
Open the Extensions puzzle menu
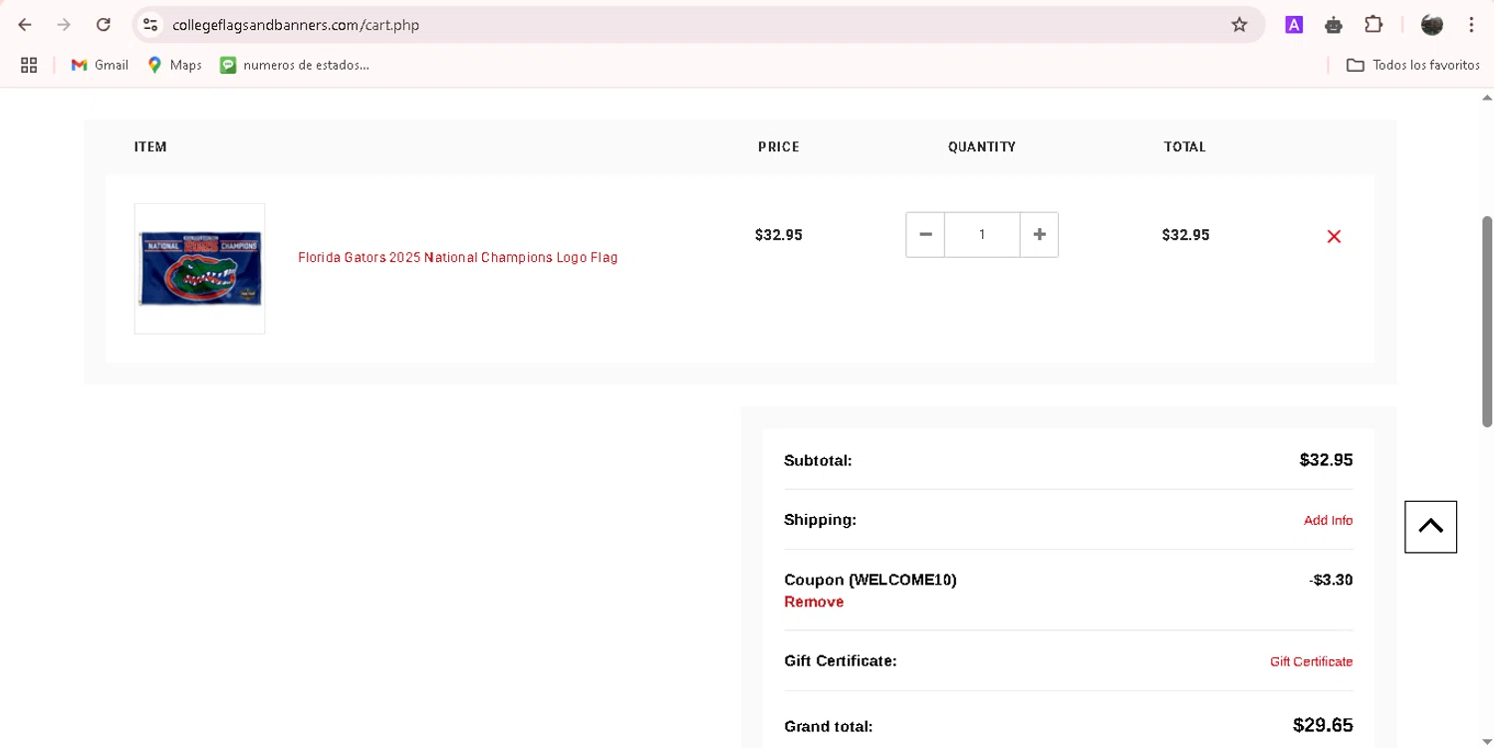click(1373, 25)
